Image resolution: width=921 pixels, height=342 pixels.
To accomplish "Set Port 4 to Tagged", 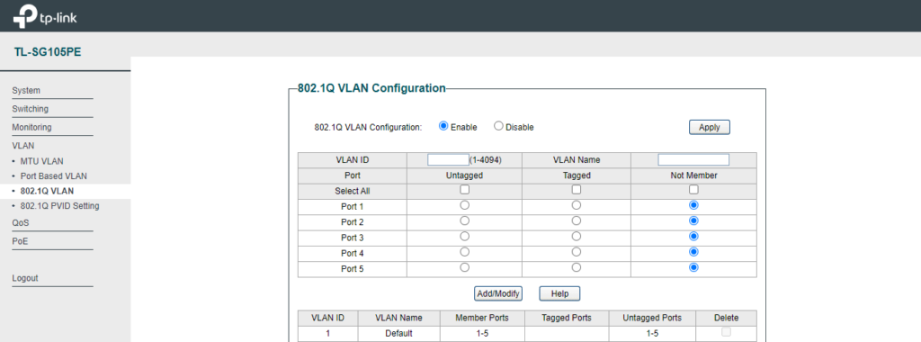I will click(577, 251).
